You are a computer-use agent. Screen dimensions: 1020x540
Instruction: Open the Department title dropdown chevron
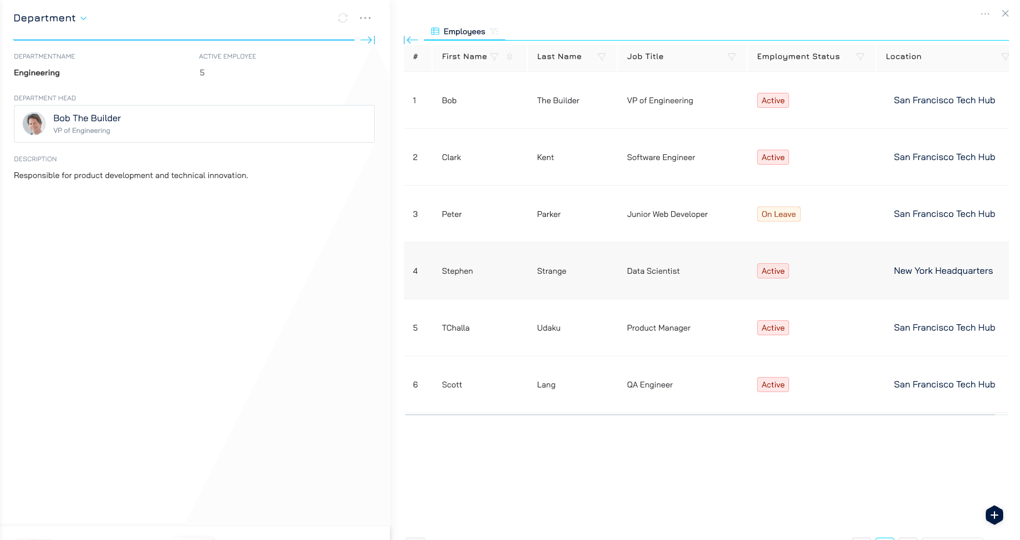click(x=84, y=19)
